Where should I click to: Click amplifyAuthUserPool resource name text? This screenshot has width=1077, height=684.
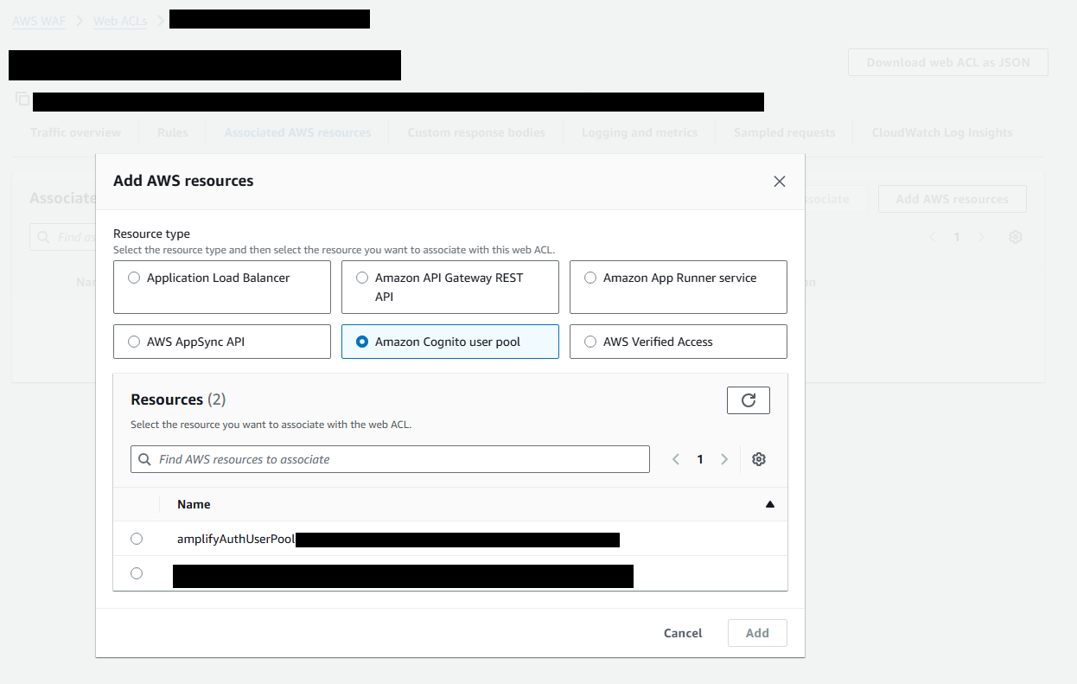[x=236, y=539]
